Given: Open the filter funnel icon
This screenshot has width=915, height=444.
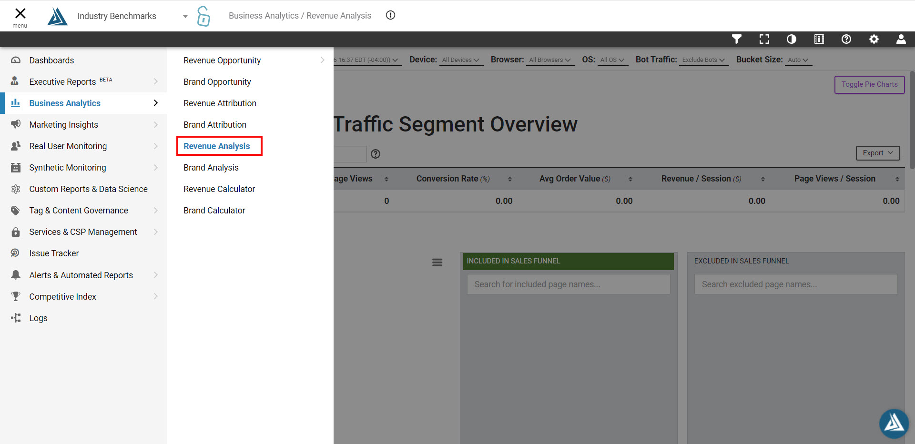Looking at the screenshot, I should point(737,39).
